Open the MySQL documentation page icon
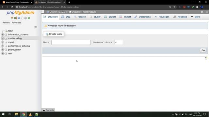The width and height of the screenshot is (209, 117). click(x=22, y=18)
